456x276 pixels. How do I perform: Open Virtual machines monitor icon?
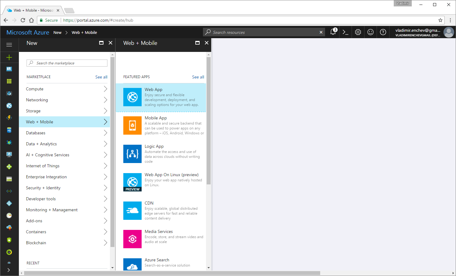tap(9, 154)
